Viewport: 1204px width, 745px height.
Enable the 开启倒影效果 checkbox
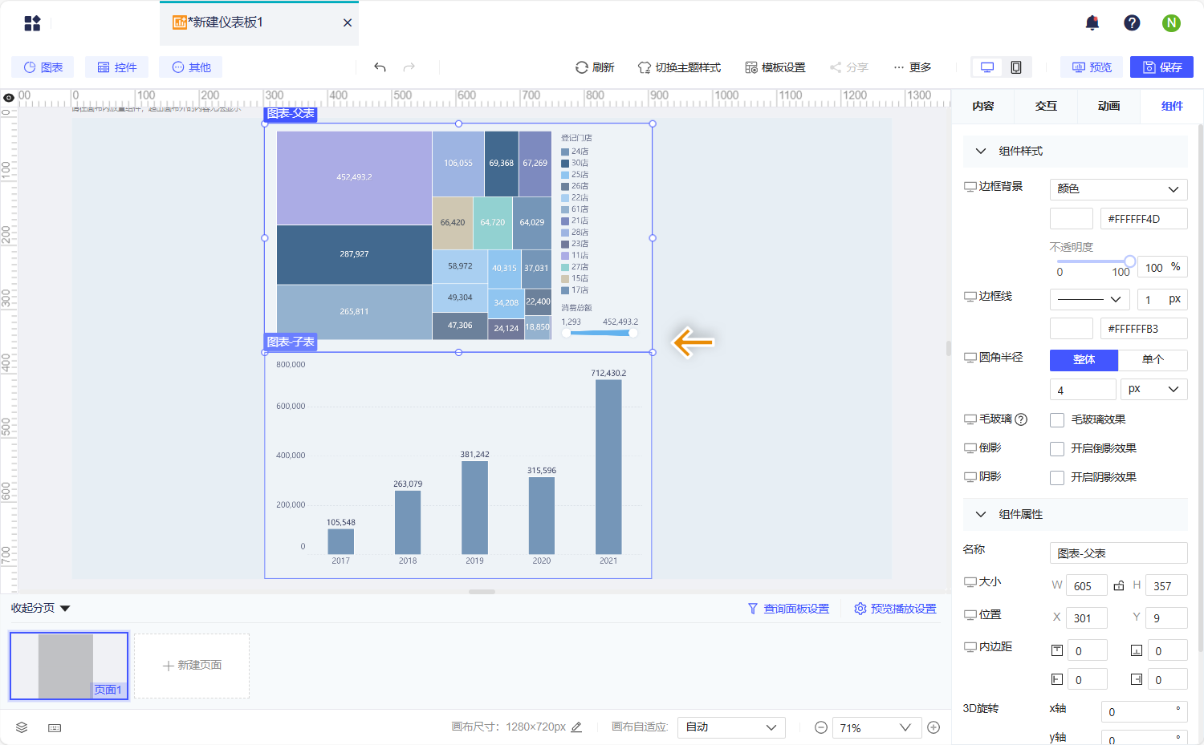[1057, 449]
